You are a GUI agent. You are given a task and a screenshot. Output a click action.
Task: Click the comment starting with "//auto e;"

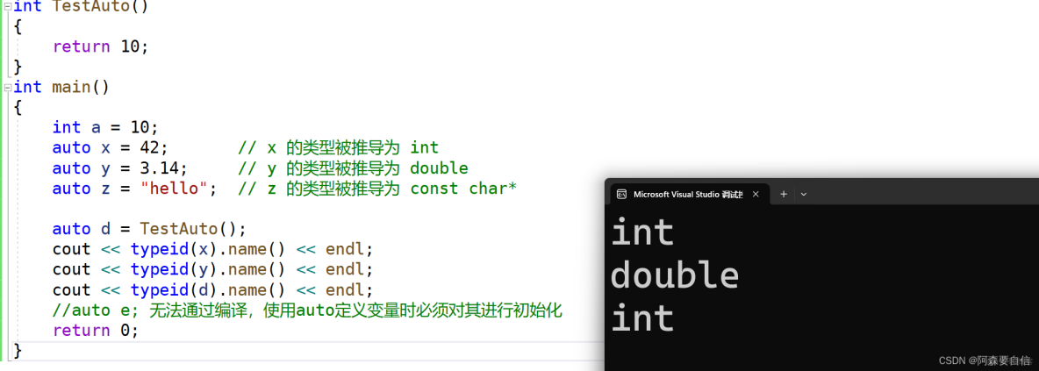308,310
